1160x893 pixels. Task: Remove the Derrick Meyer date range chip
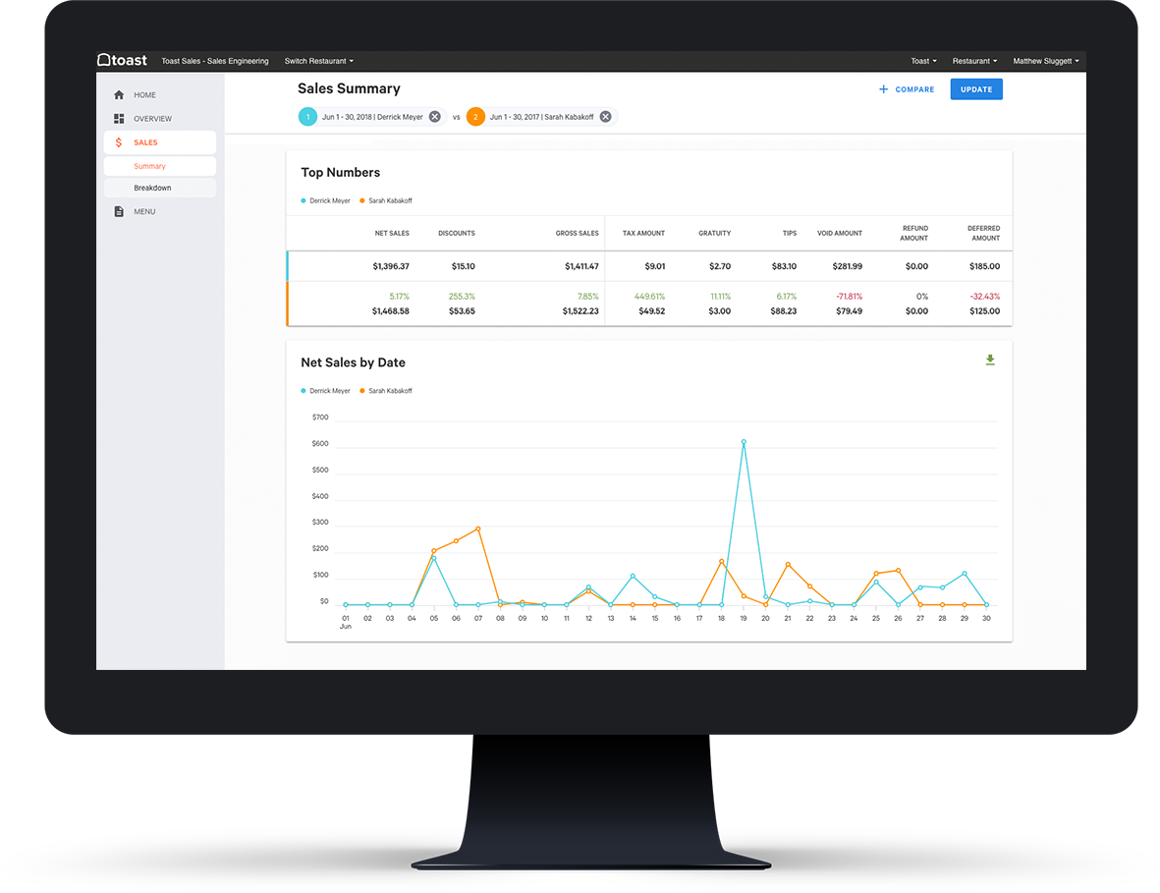(435, 117)
